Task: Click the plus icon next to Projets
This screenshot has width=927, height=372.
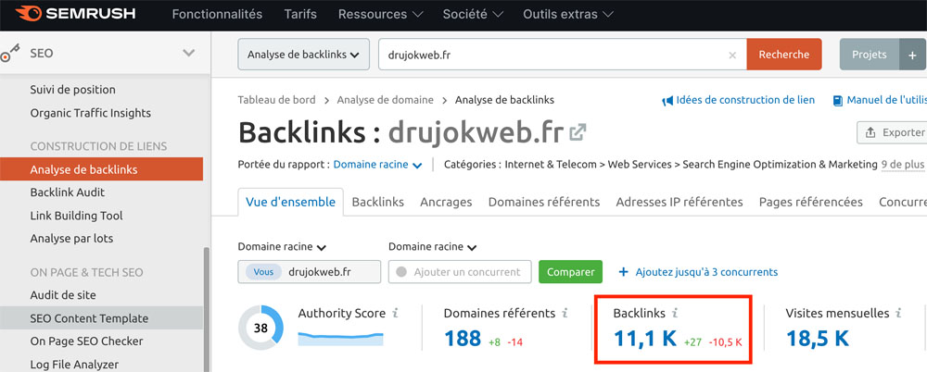Action: coord(912,55)
